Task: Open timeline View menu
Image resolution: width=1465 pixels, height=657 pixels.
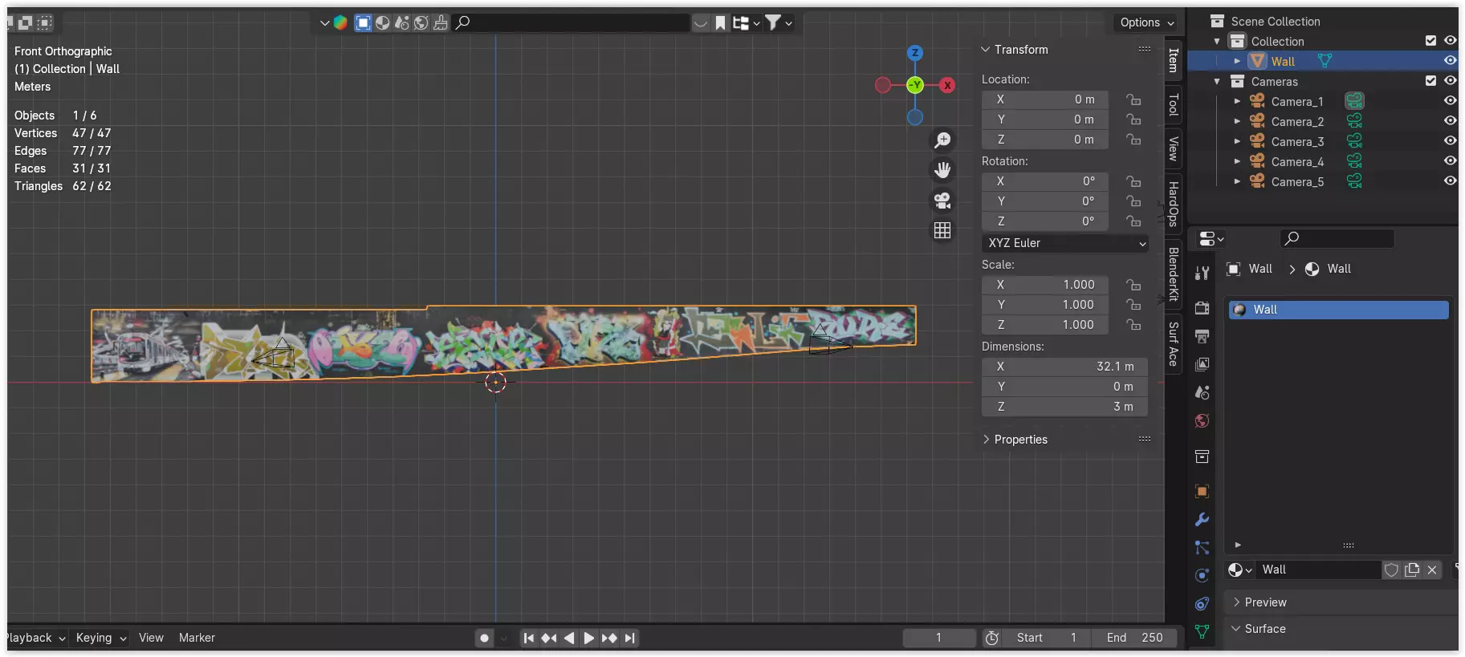Action: coord(151,638)
